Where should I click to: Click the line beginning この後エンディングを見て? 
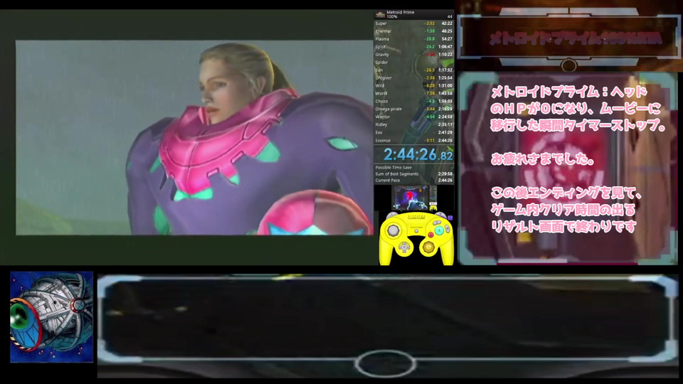click(566, 193)
